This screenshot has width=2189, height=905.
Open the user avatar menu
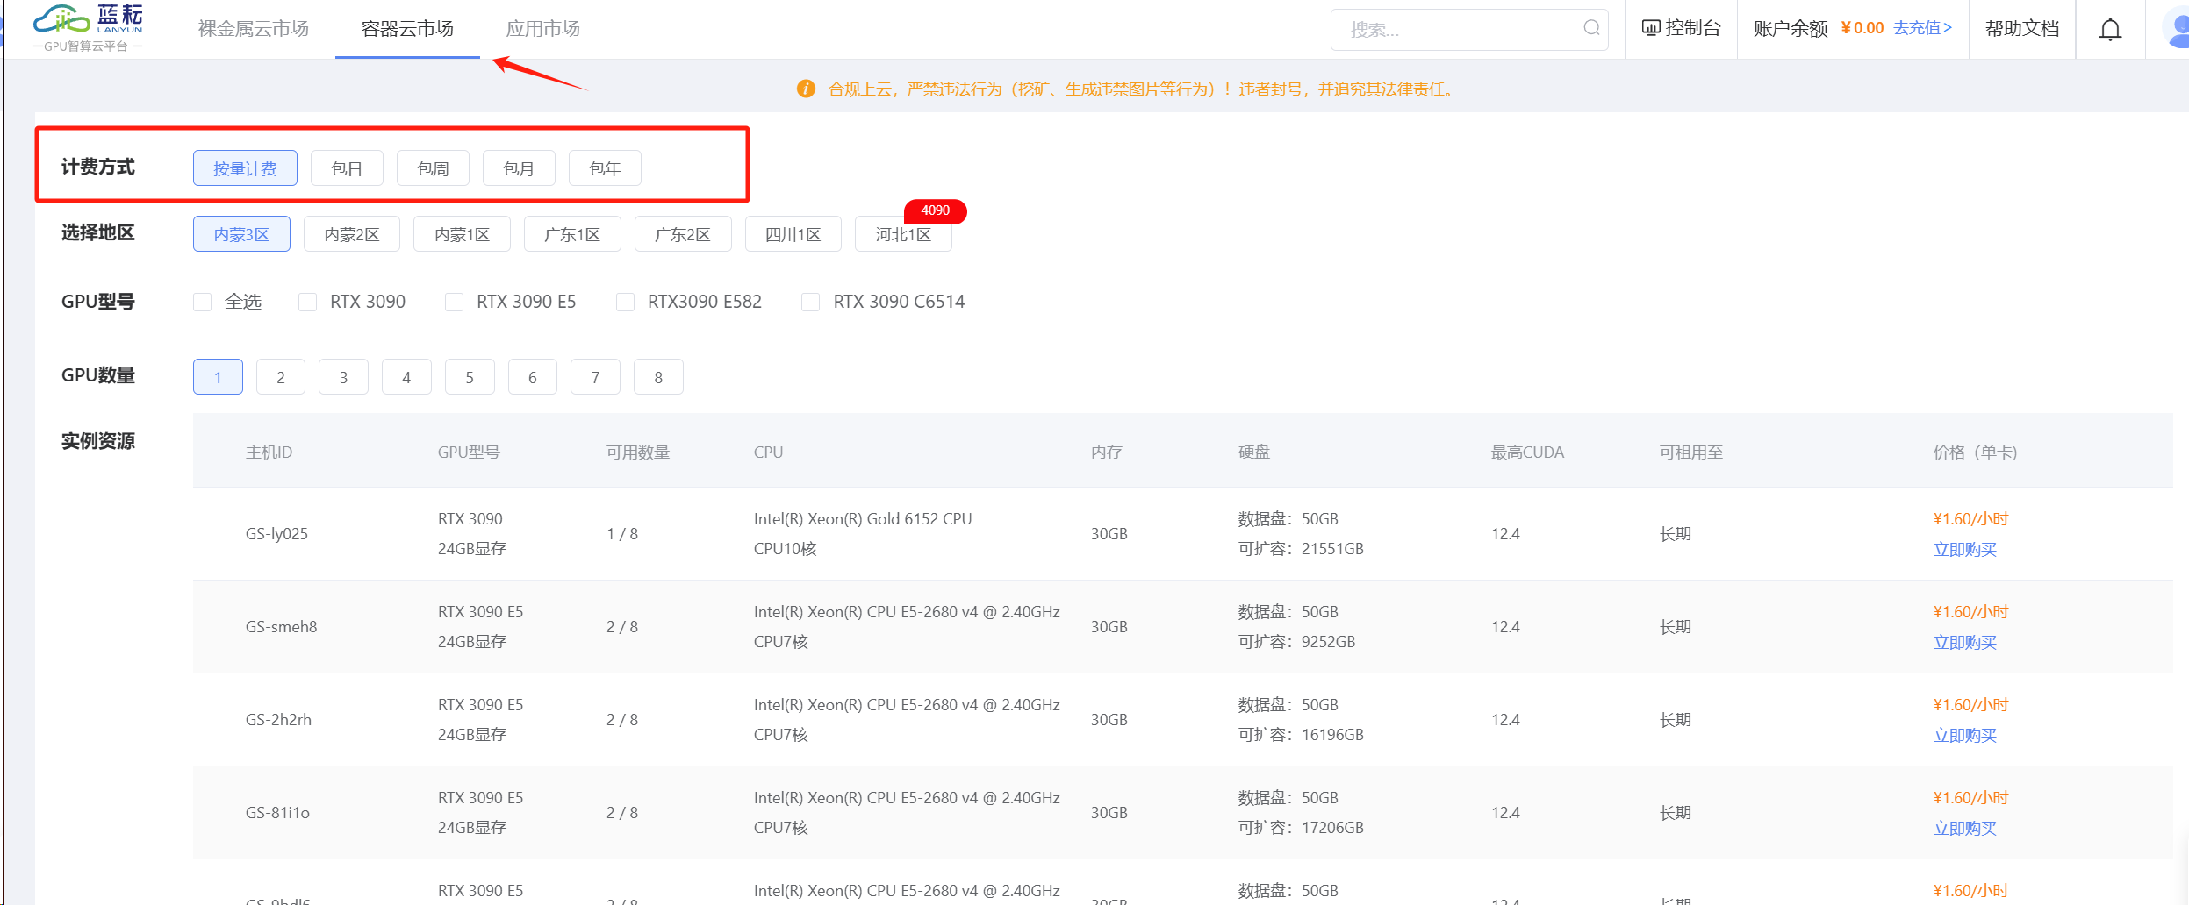[2177, 29]
